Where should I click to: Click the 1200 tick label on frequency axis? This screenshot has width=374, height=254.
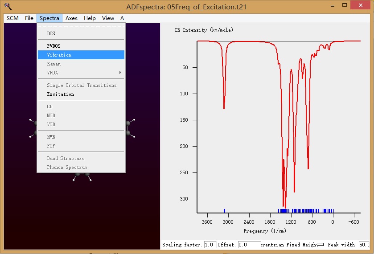click(291, 222)
